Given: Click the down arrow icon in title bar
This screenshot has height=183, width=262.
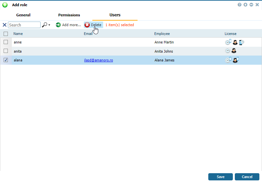Looking at the screenshot, I should [246, 5].
